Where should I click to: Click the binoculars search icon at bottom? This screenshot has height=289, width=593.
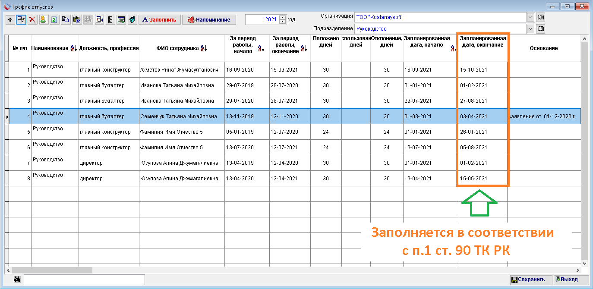pyautogui.click(x=17, y=280)
